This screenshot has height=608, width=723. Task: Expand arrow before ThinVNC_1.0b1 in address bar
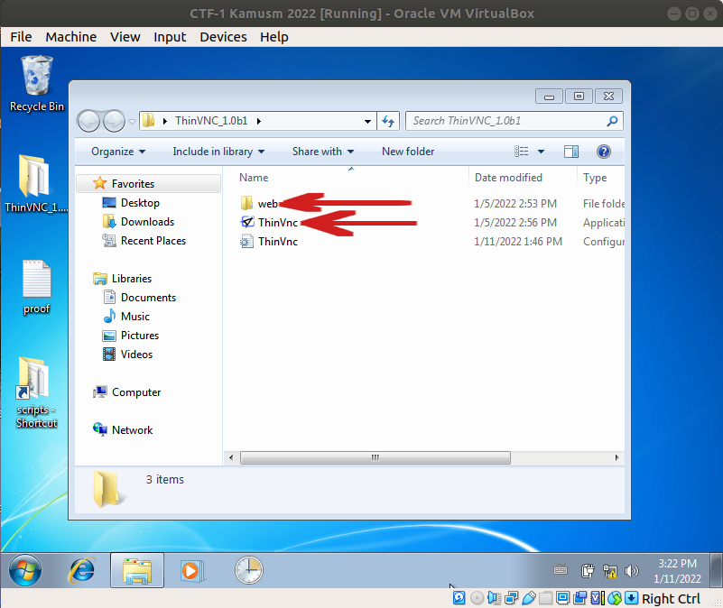coord(164,121)
